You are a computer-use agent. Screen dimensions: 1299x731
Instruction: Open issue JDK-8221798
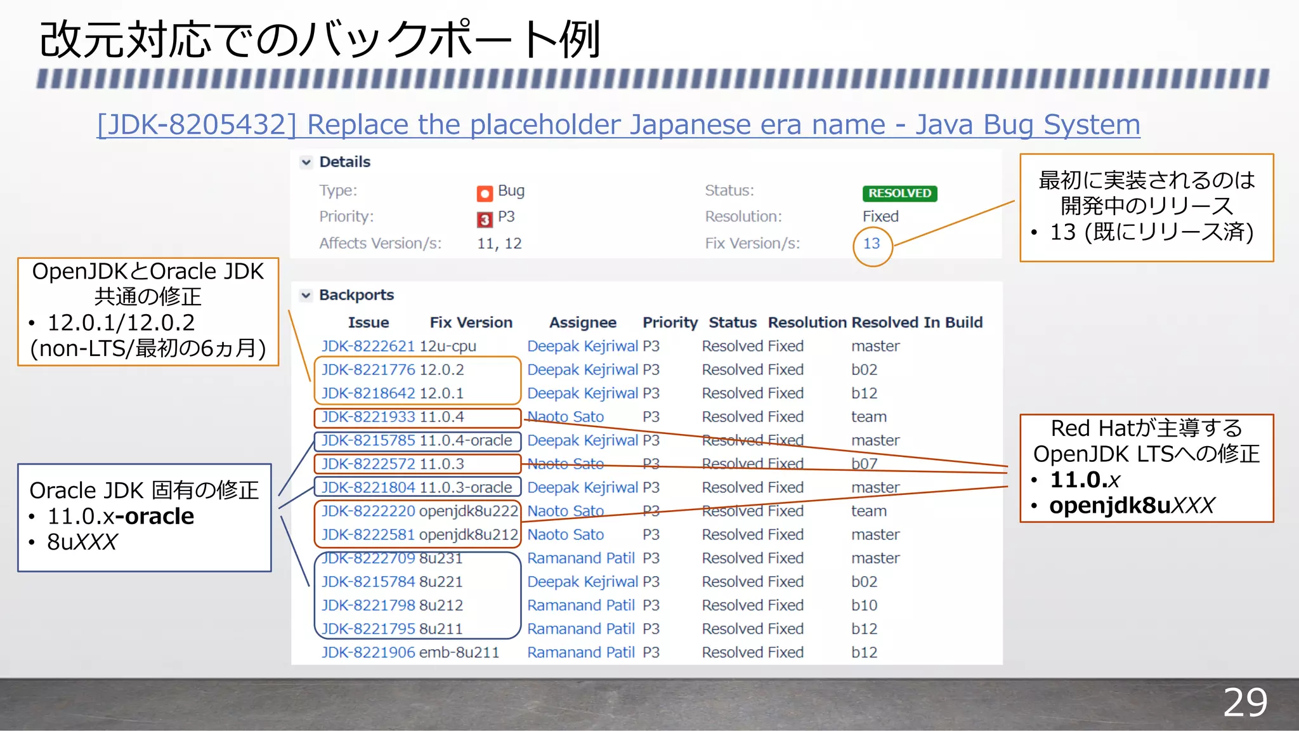click(368, 605)
